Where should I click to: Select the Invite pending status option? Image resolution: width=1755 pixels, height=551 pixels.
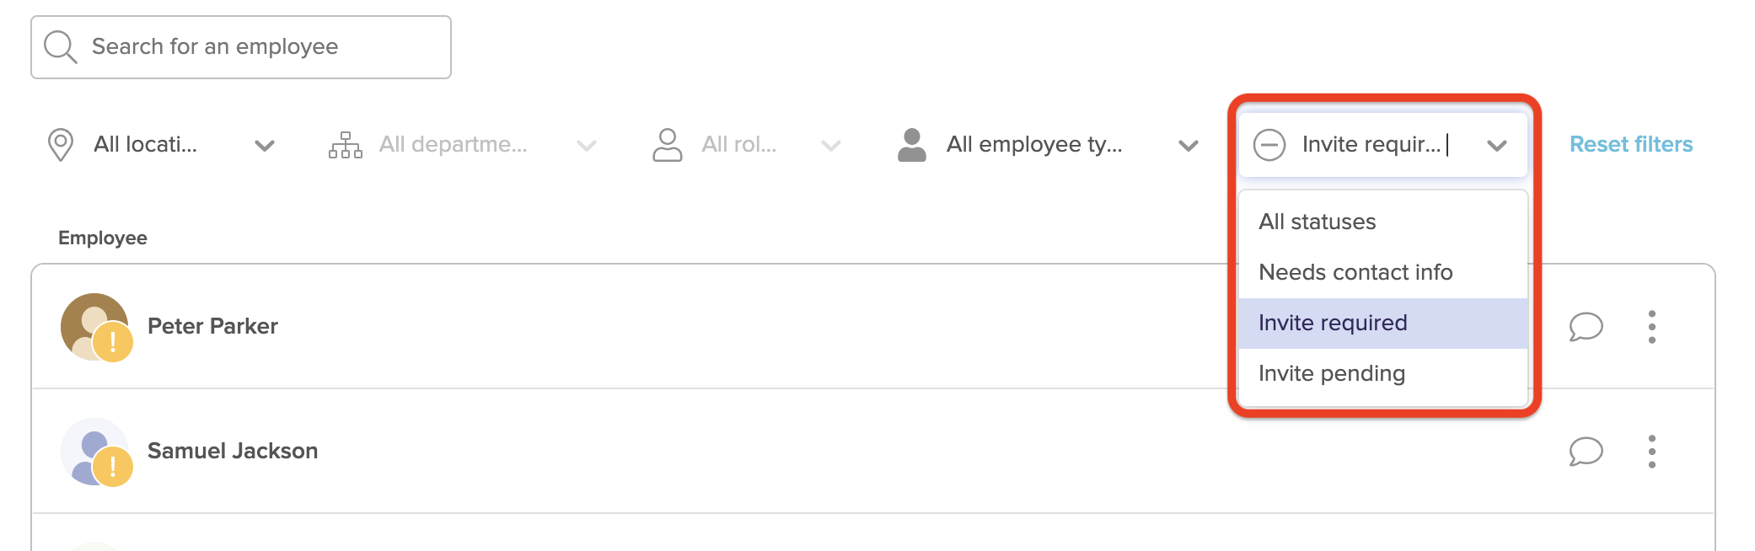pyautogui.click(x=1332, y=372)
